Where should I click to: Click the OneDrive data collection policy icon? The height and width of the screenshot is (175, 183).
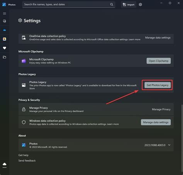pos(24,38)
